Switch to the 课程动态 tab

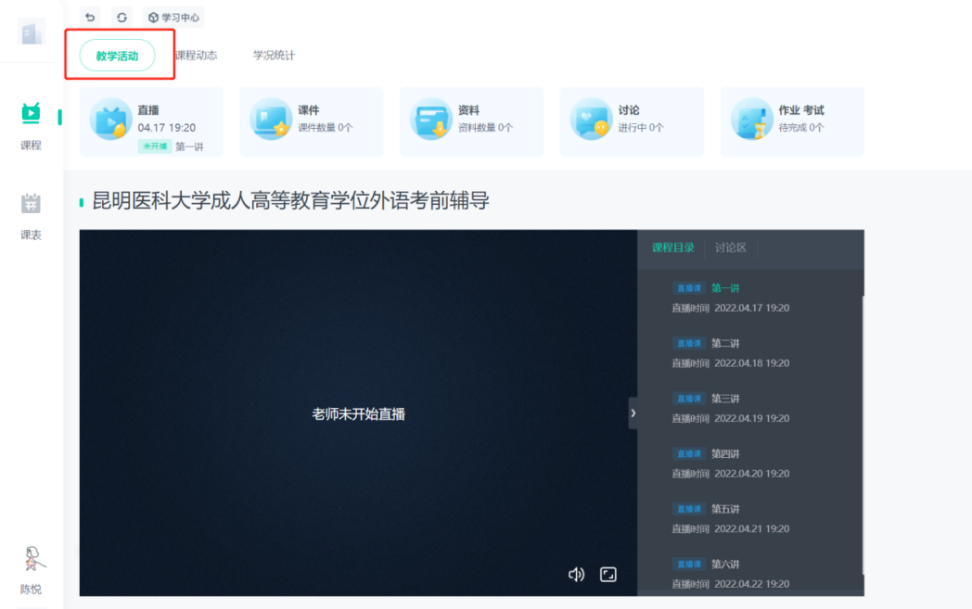[x=196, y=55]
